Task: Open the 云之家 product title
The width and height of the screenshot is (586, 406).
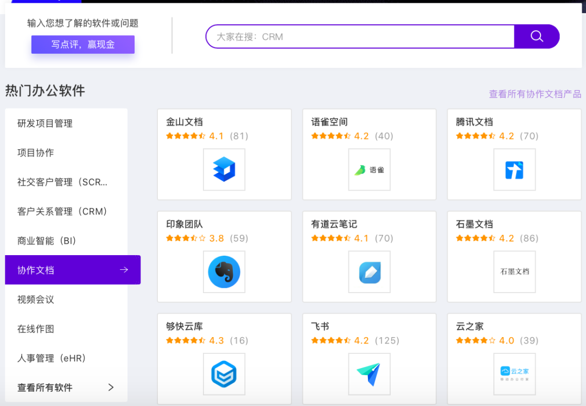Action: coord(470,326)
